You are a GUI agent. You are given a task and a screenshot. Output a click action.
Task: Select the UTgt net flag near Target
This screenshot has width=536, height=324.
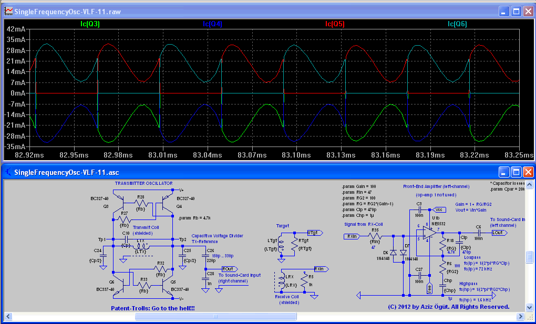coord(313,232)
